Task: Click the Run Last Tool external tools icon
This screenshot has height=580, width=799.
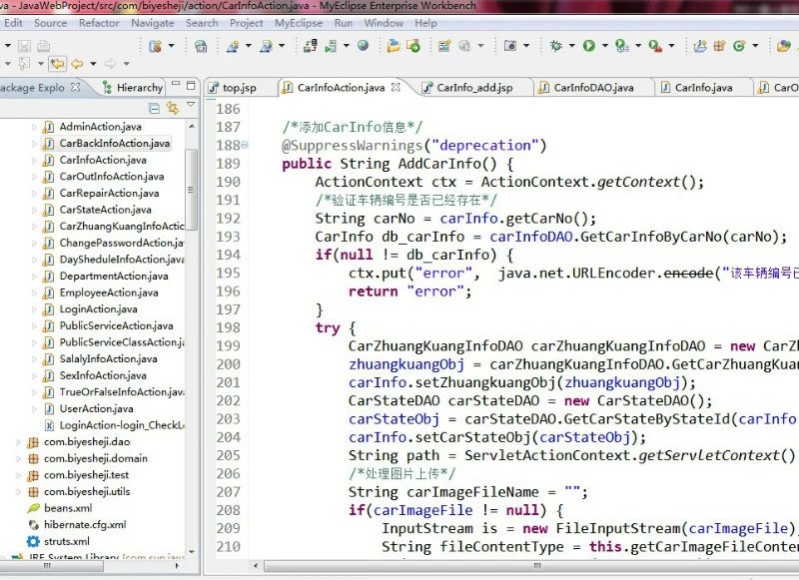Action: [x=655, y=46]
